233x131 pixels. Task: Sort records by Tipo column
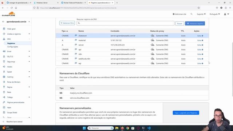65,31
